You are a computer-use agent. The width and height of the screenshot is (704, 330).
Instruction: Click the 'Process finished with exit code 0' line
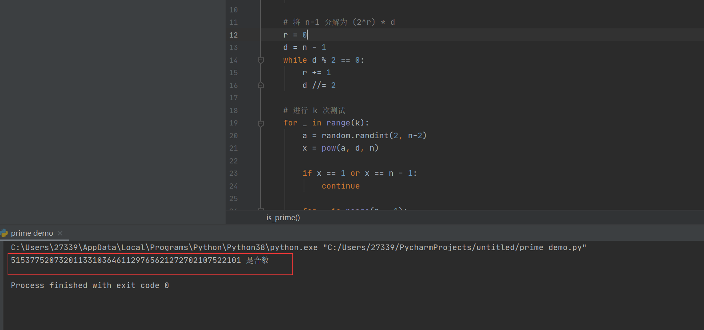pos(90,286)
